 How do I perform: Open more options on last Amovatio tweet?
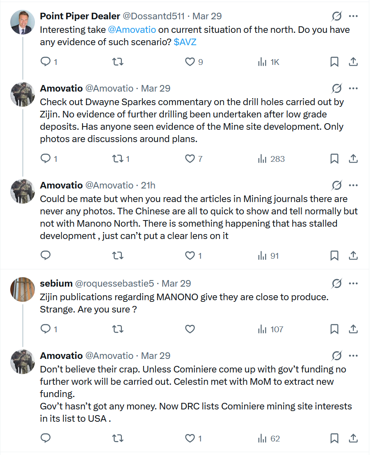click(353, 356)
